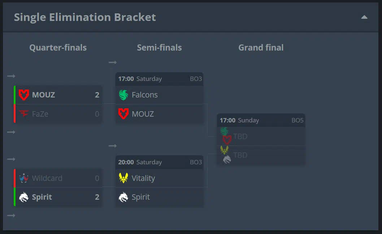Click the arrow above MOUZ quarter-final

point(11,76)
